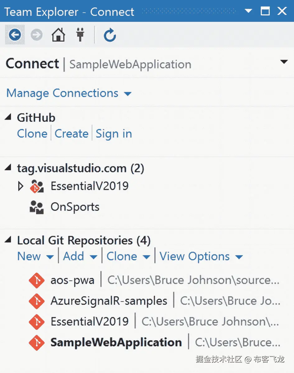Click the Git icon beside aos-pwa
This screenshot has height=373, width=294.
(36, 281)
